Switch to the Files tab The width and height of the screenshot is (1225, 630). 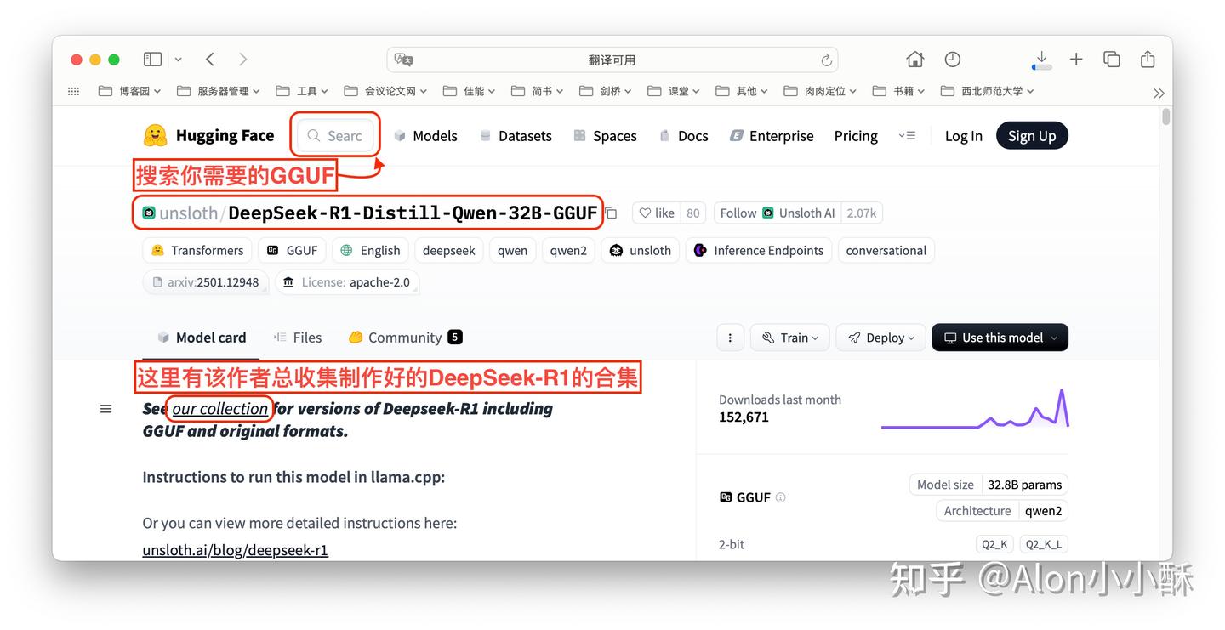point(297,338)
